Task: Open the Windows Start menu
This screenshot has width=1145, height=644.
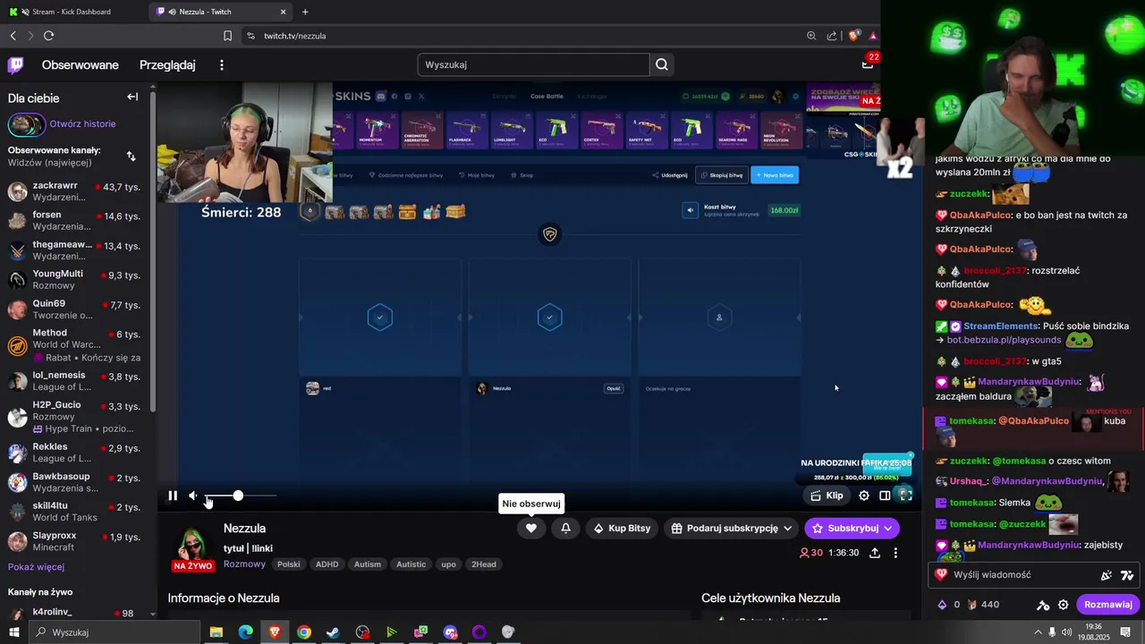Action: [x=13, y=632]
